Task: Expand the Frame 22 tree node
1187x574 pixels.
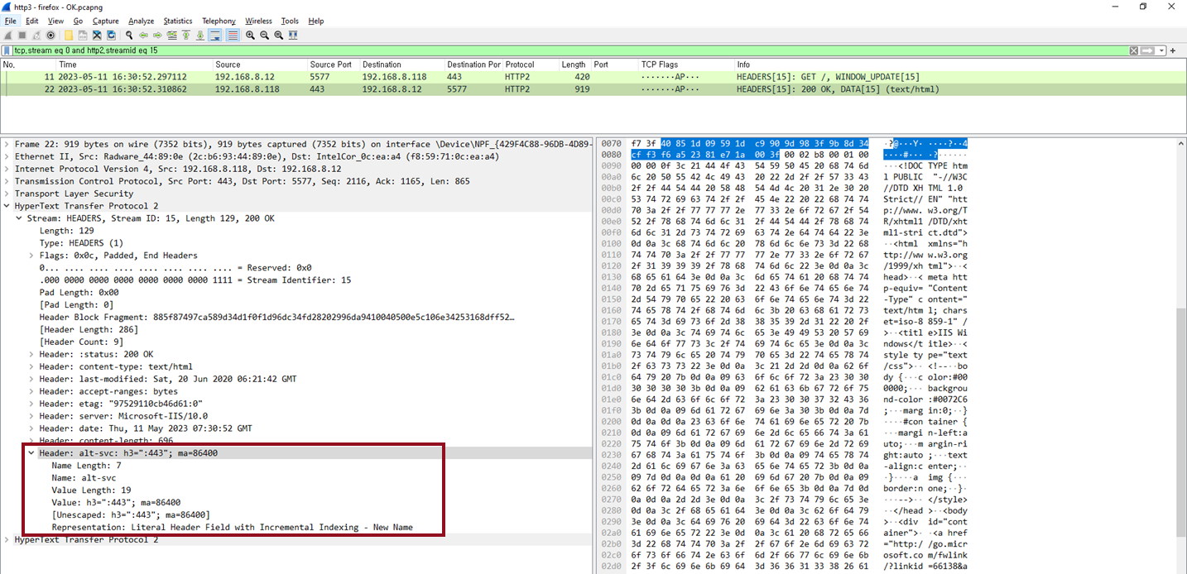Action: [7, 144]
